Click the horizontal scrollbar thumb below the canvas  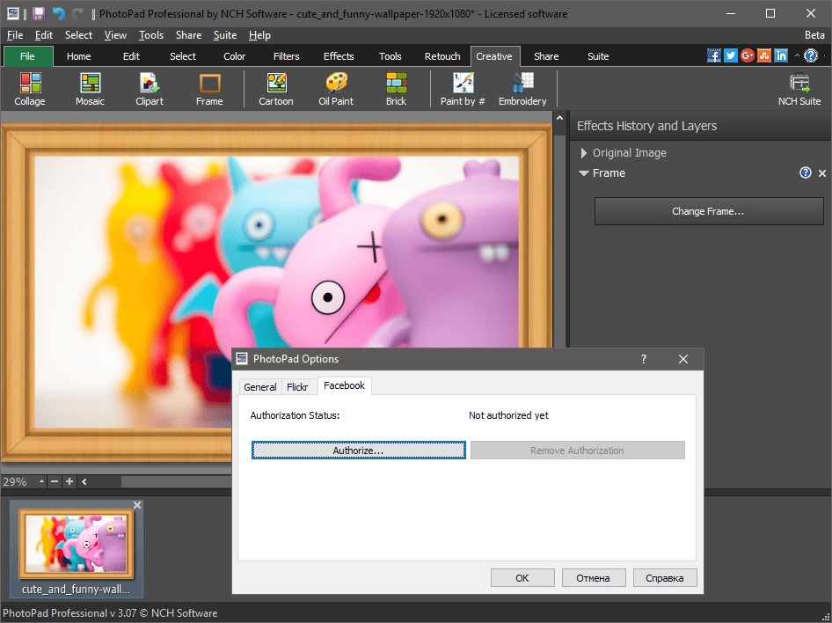[x=176, y=481]
